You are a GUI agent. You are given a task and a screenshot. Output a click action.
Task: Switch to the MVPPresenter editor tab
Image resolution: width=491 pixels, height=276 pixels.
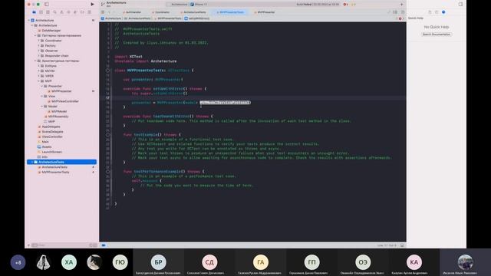[x=265, y=12]
